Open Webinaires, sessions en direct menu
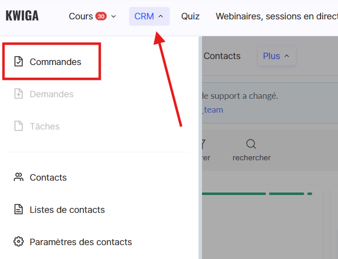 pos(276,16)
